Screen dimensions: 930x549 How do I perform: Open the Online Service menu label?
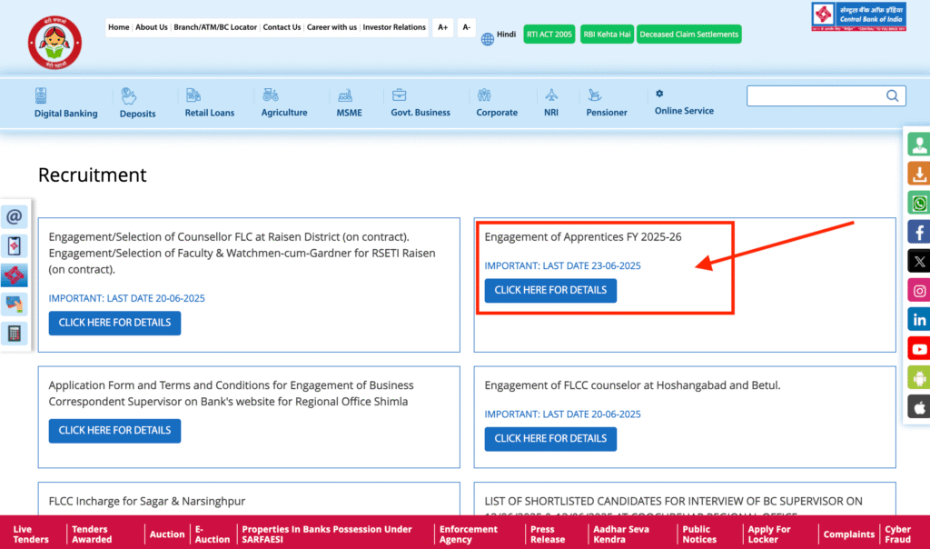tap(684, 111)
